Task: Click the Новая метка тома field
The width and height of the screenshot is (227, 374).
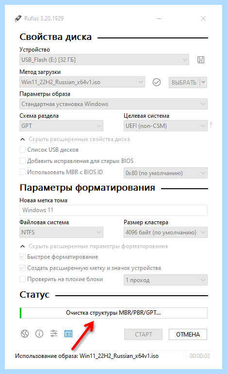Action: [x=113, y=210]
